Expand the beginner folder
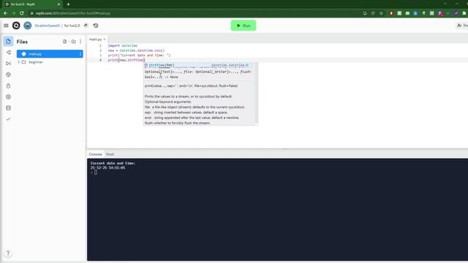This screenshot has width=468, height=263. coord(19,62)
